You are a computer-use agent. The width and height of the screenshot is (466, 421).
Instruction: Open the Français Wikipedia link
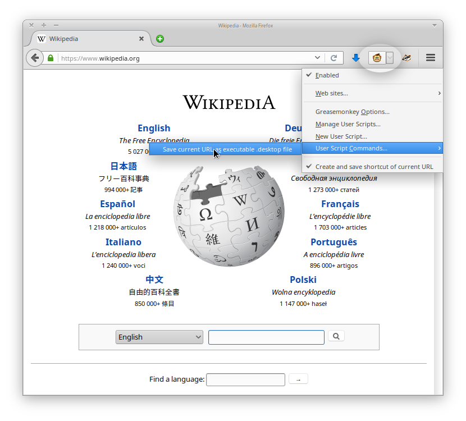pos(340,204)
